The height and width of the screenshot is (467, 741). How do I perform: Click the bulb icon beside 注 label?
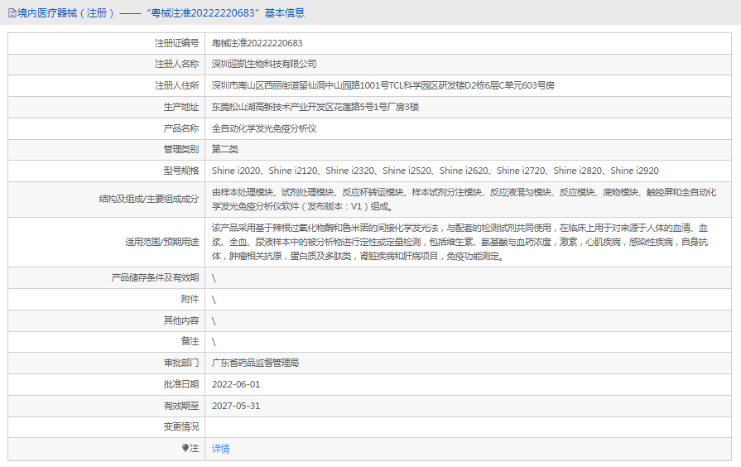(185, 448)
